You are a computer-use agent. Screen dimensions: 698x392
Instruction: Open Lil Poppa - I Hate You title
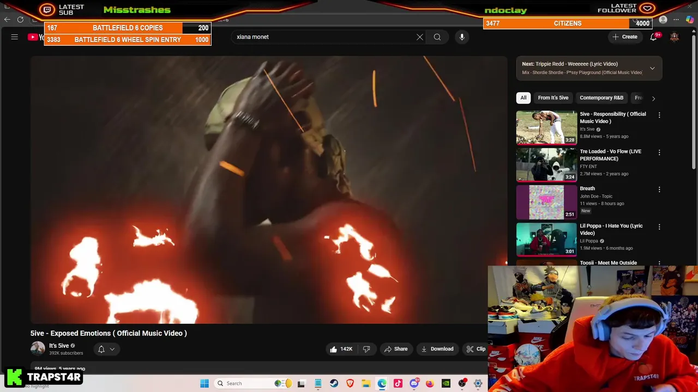tap(611, 229)
